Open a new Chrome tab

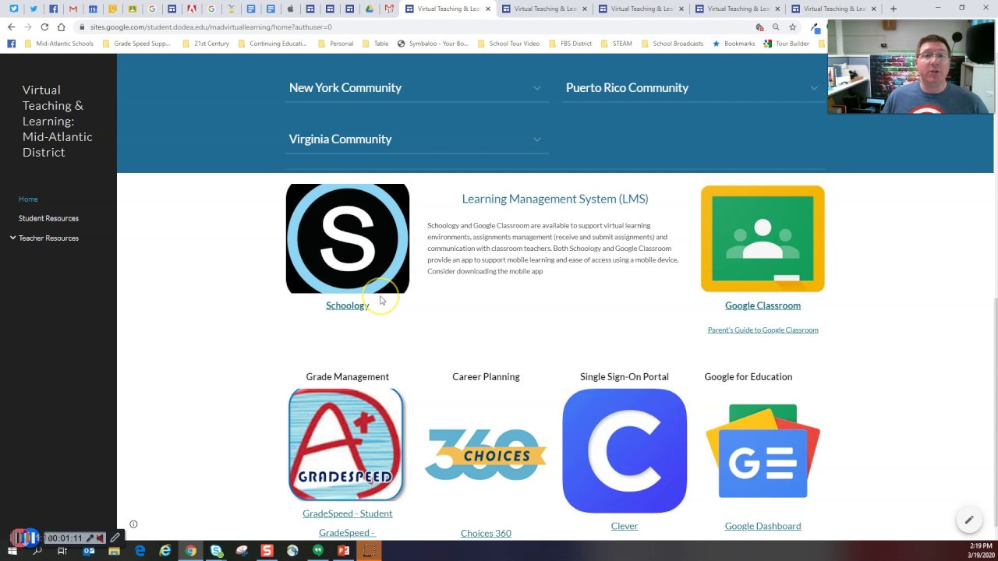(x=894, y=9)
